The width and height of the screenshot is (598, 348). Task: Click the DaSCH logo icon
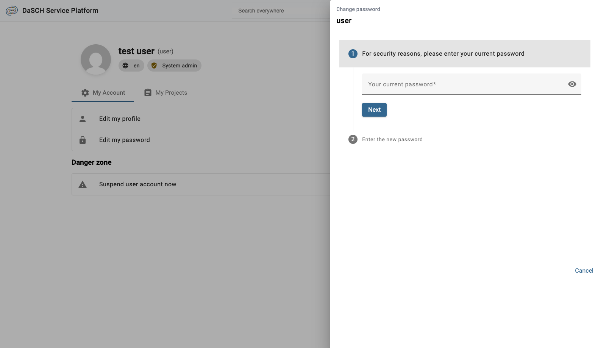pos(12,11)
